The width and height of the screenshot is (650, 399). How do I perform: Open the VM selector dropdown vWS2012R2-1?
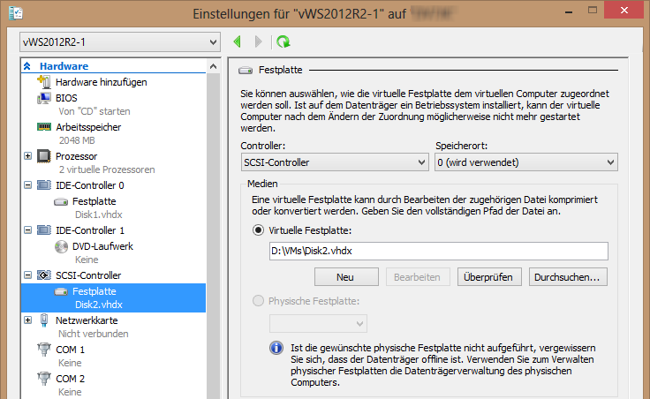[120, 42]
